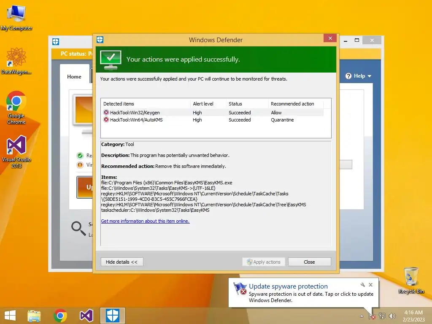Click green check status icon in main window
This screenshot has height=324, width=432.
coord(80,156)
